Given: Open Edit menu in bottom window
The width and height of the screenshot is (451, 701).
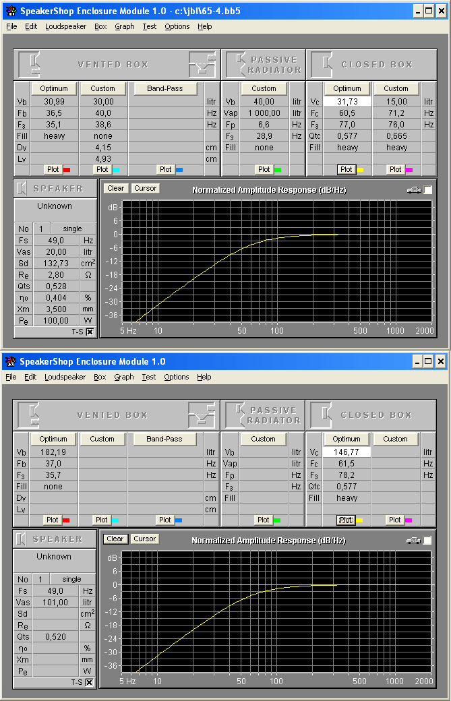Looking at the screenshot, I should coord(30,377).
